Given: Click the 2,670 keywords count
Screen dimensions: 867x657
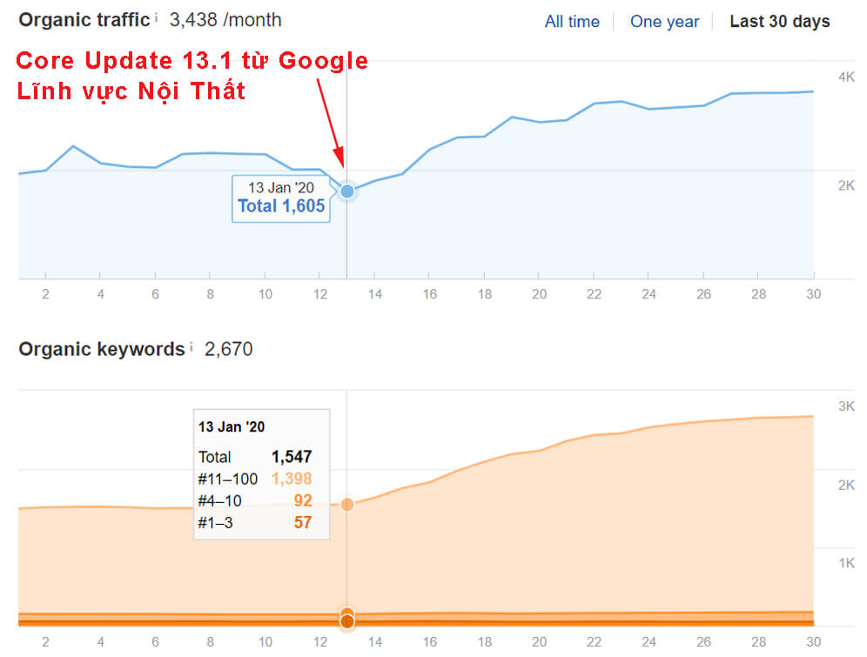Looking at the screenshot, I should 228,350.
